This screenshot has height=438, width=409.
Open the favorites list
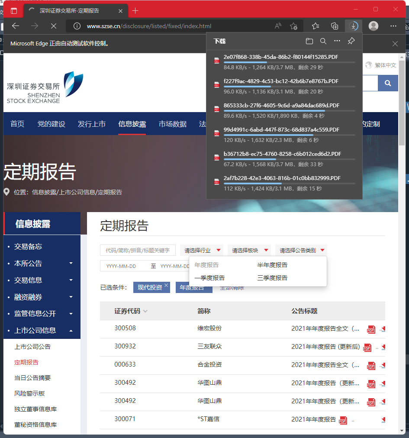click(316, 26)
